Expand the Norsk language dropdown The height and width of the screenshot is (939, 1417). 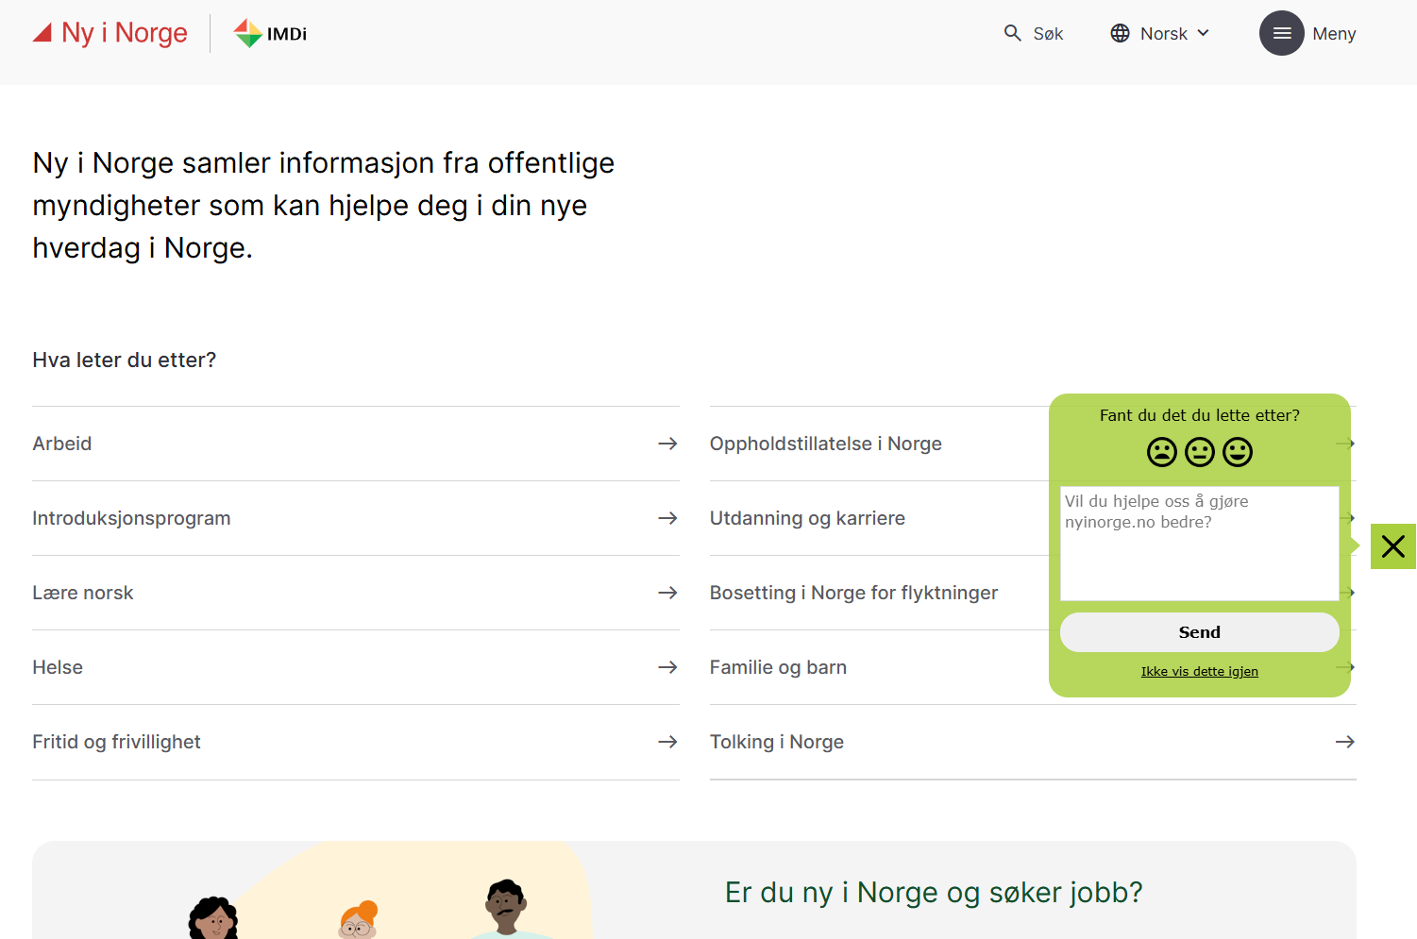[1160, 33]
